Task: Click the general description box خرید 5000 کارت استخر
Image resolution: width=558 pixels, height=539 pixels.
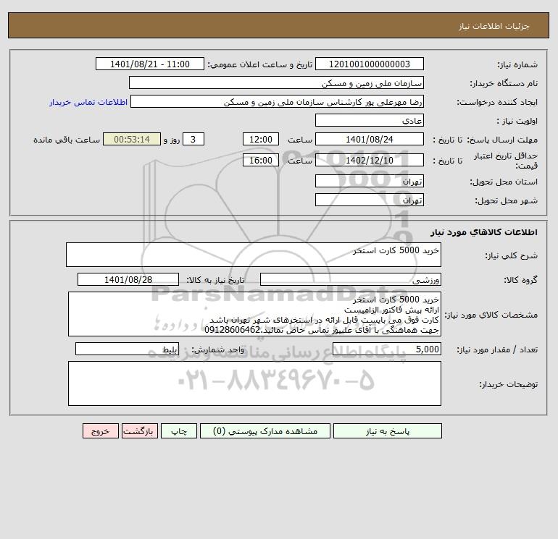Action: (254, 255)
